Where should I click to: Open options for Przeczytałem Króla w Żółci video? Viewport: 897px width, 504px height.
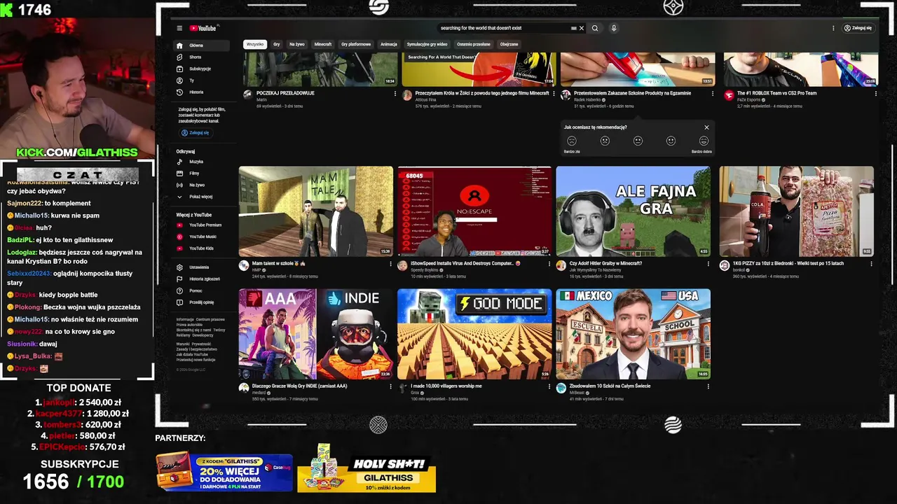tap(554, 94)
